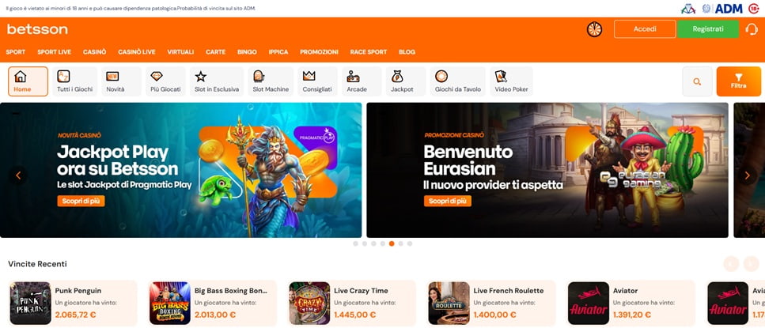Open Big Bass Boxing game thumbnail

coord(170,303)
